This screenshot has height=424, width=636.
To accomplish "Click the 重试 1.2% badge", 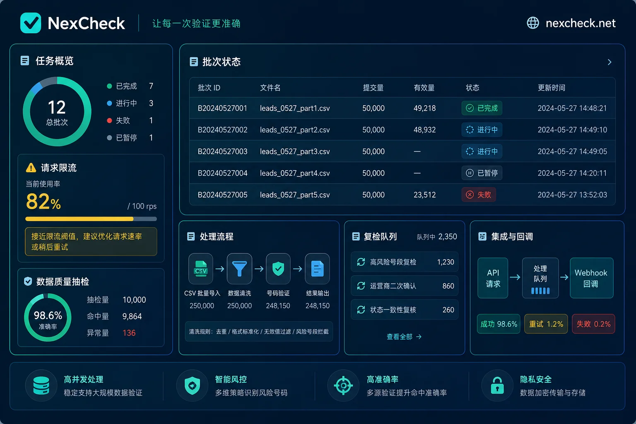I will [x=546, y=324].
